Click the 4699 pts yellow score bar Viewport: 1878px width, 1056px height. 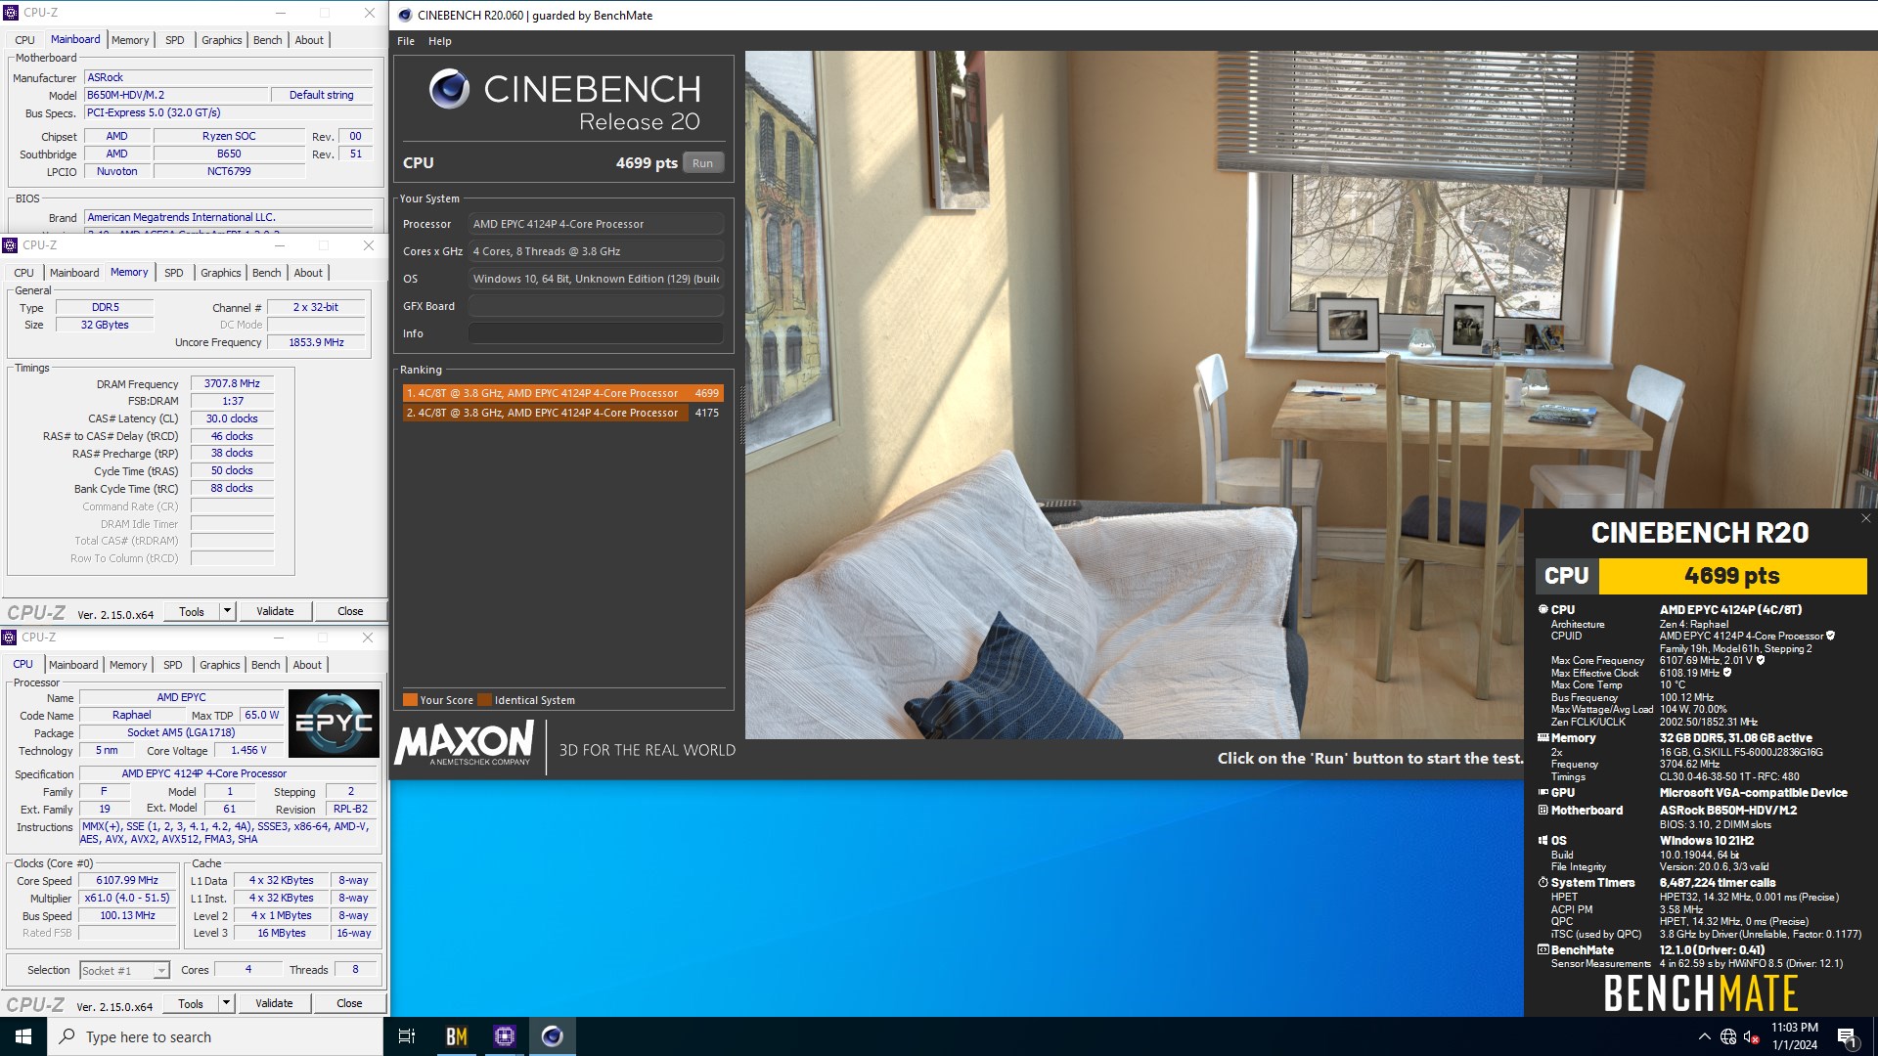tap(1732, 576)
